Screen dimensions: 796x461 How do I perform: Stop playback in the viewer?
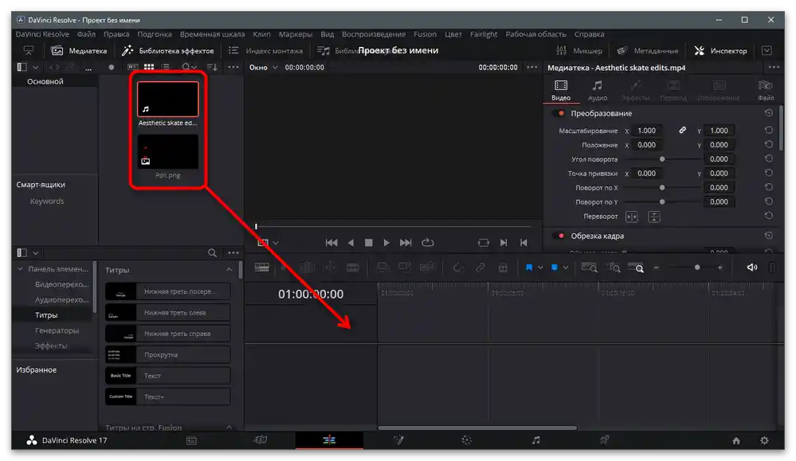pyautogui.click(x=369, y=243)
